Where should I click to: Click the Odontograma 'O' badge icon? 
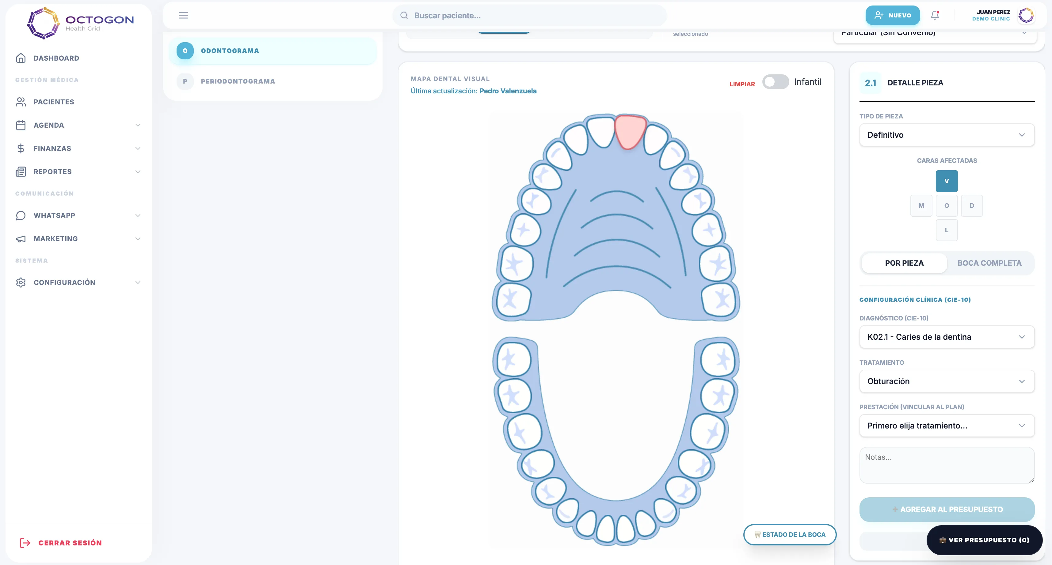point(185,51)
